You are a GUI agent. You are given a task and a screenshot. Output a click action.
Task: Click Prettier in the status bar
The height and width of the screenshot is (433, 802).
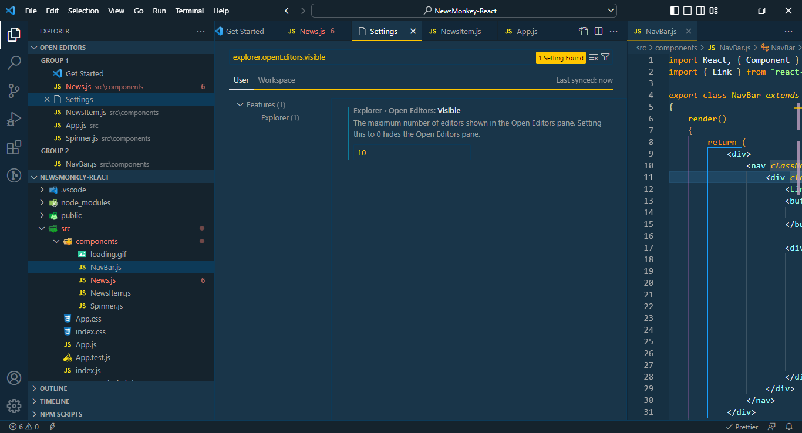(742, 427)
